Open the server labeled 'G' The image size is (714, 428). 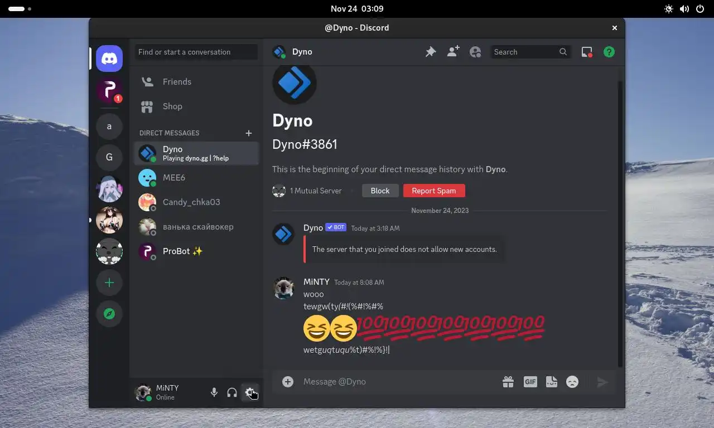(x=109, y=158)
